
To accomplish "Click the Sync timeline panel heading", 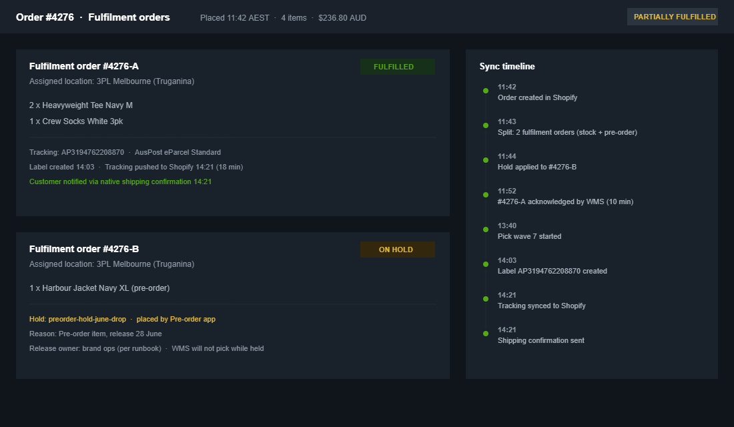I will tap(507, 66).
